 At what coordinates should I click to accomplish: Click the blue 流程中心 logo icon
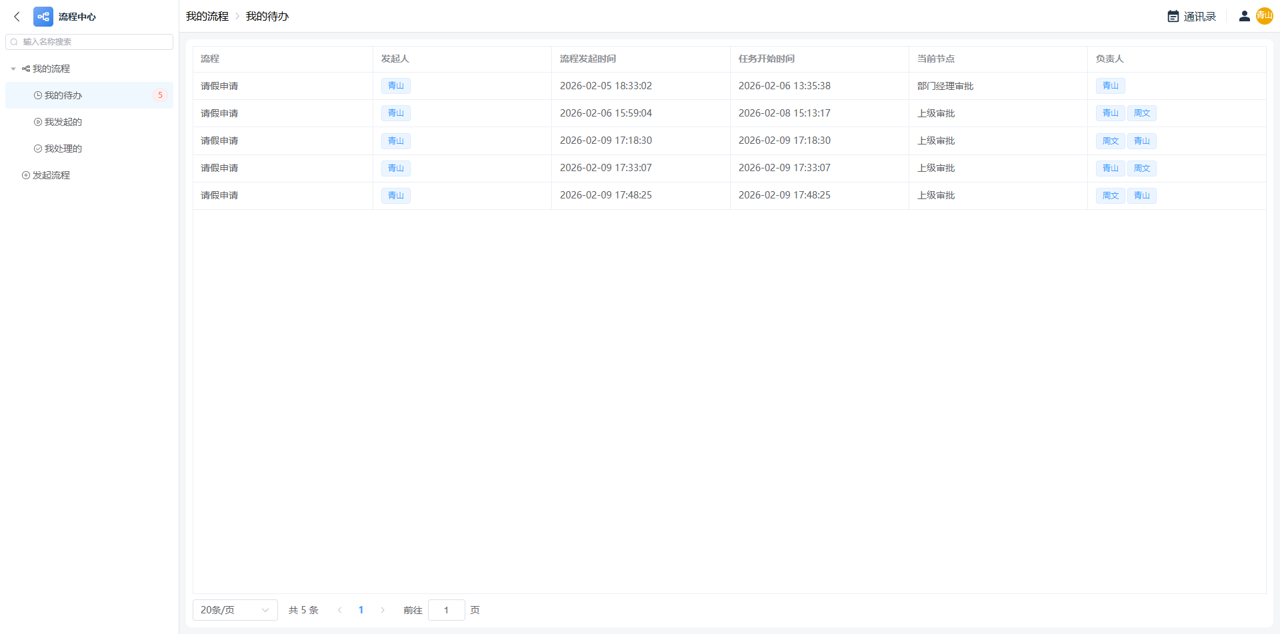[43, 17]
